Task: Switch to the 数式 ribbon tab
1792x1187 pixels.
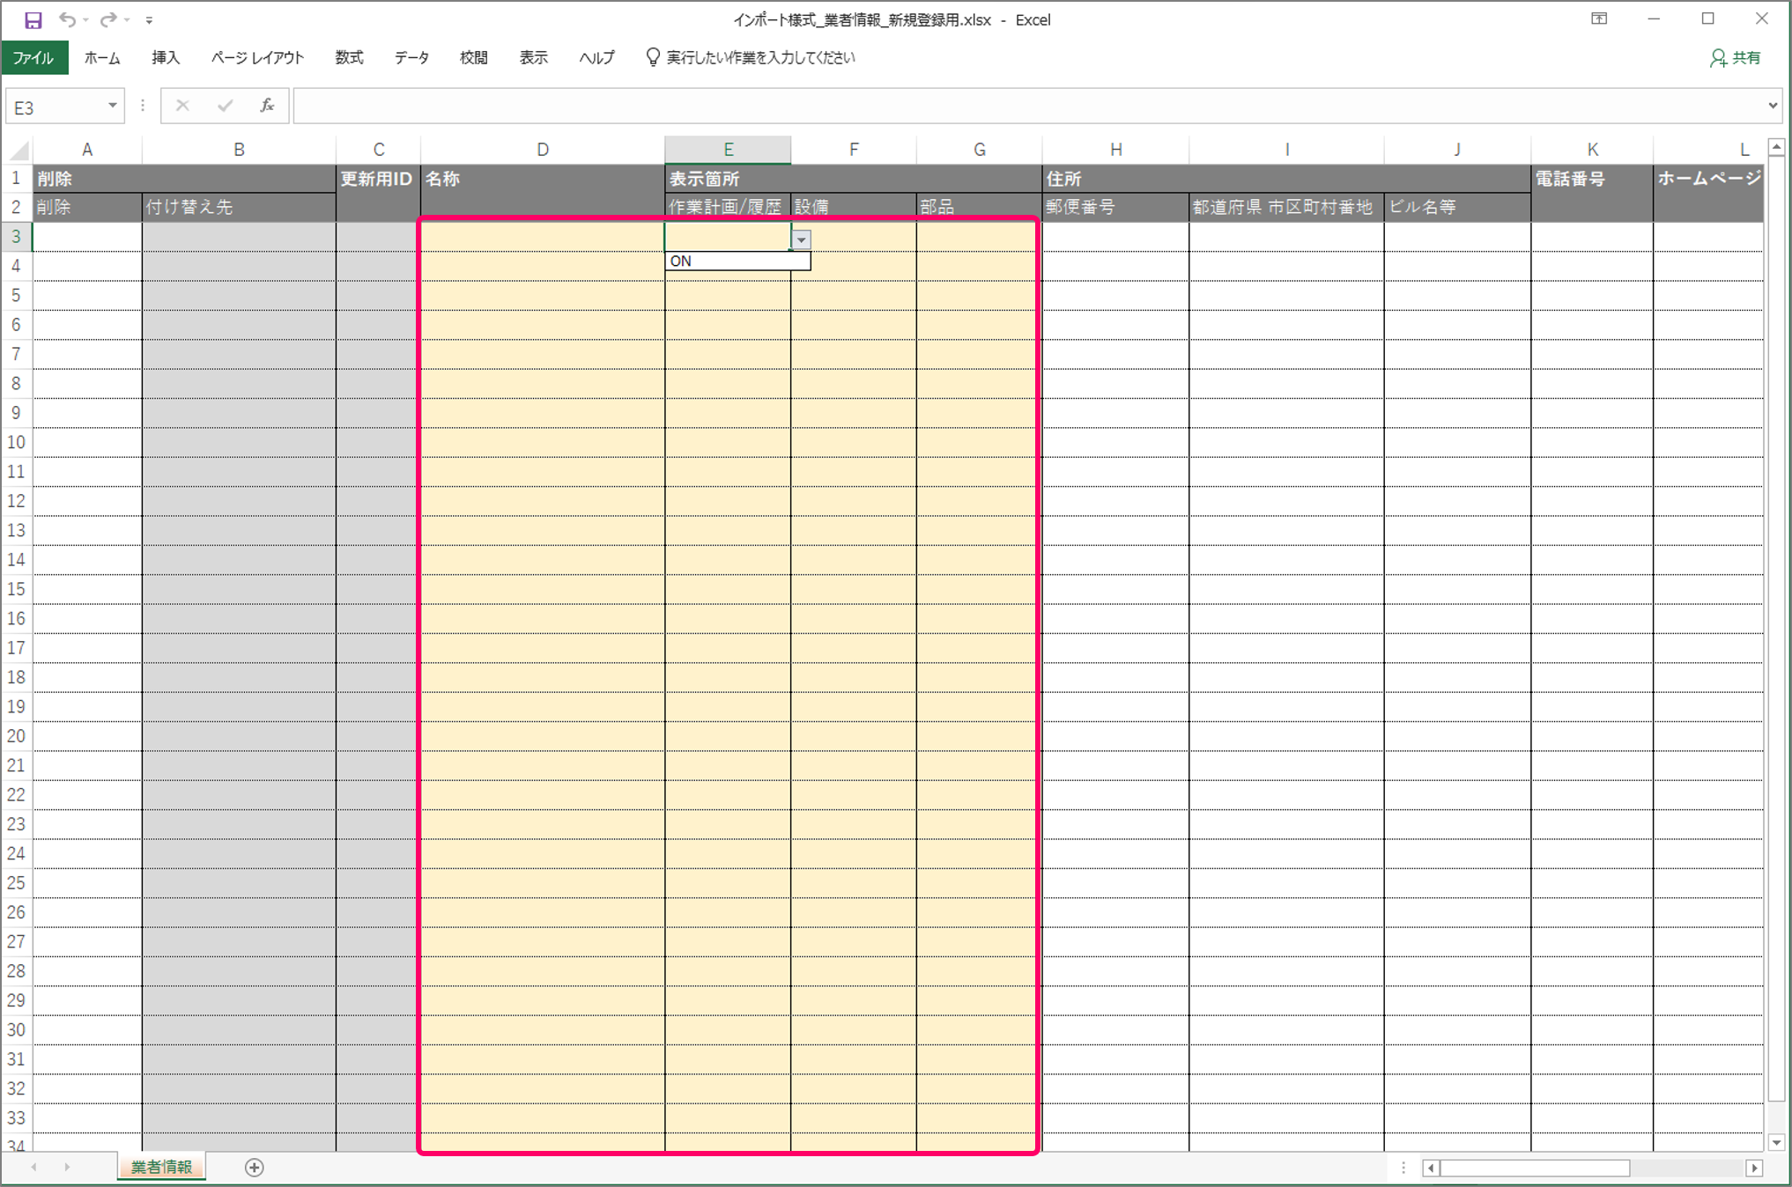Action: 349,58
